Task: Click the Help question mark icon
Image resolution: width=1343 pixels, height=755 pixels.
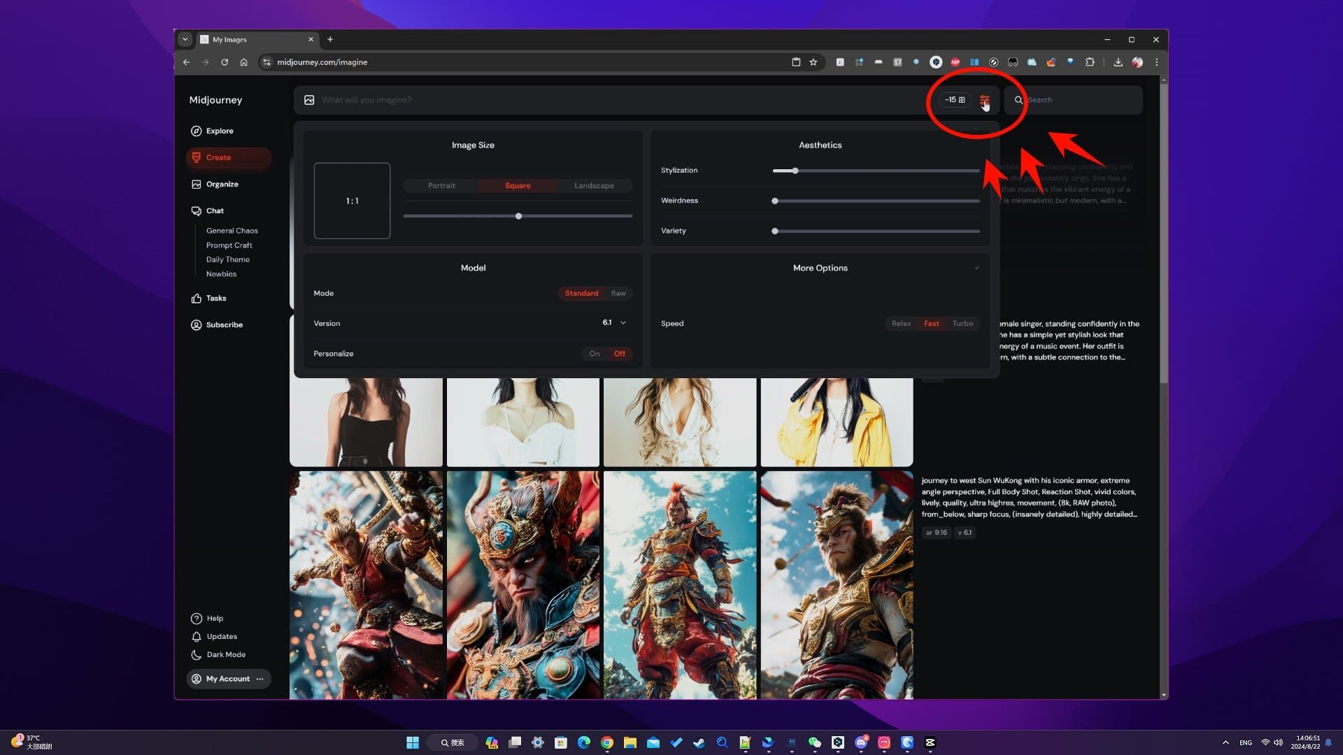Action: (197, 619)
